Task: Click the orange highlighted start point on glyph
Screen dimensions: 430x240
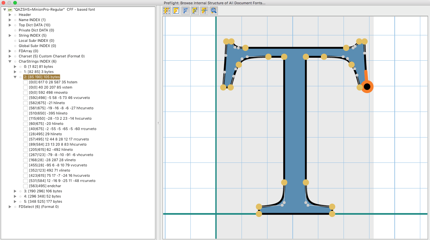Action: click(367, 87)
